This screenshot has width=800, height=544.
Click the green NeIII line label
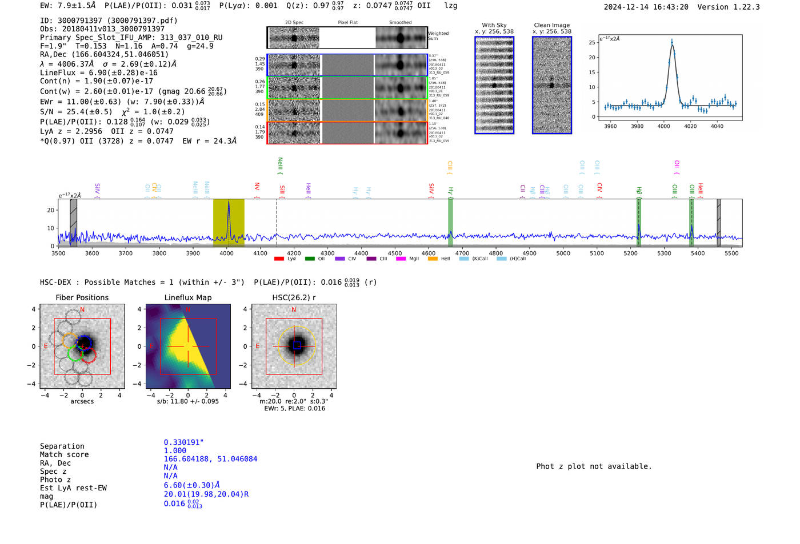[x=280, y=166]
